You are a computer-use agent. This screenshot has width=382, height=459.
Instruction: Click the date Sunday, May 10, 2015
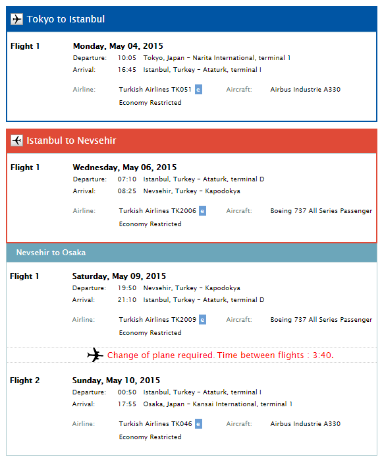click(x=116, y=381)
